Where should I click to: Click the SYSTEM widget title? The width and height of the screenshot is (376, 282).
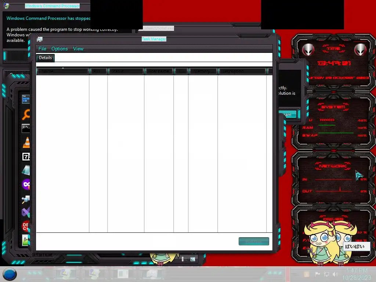click(x=333, y=107)
